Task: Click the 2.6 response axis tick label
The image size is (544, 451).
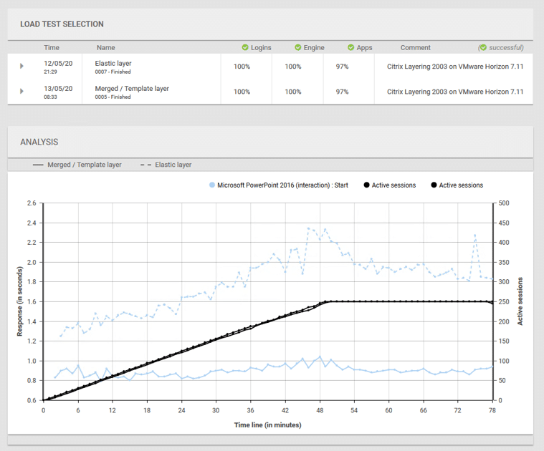Action: click(x=32, y=203)
